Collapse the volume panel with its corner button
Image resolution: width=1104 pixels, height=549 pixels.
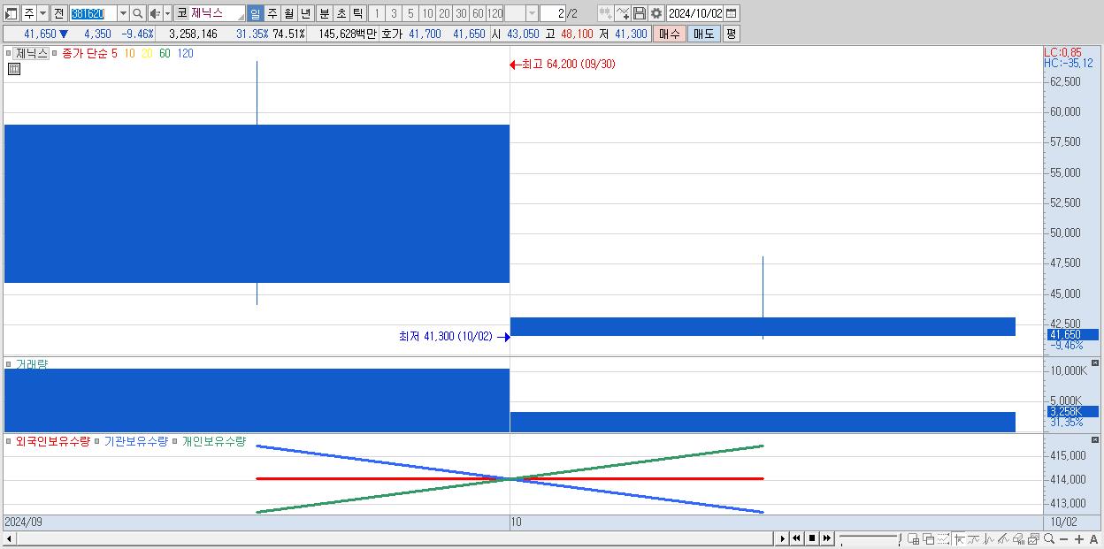click(1095, 363)
